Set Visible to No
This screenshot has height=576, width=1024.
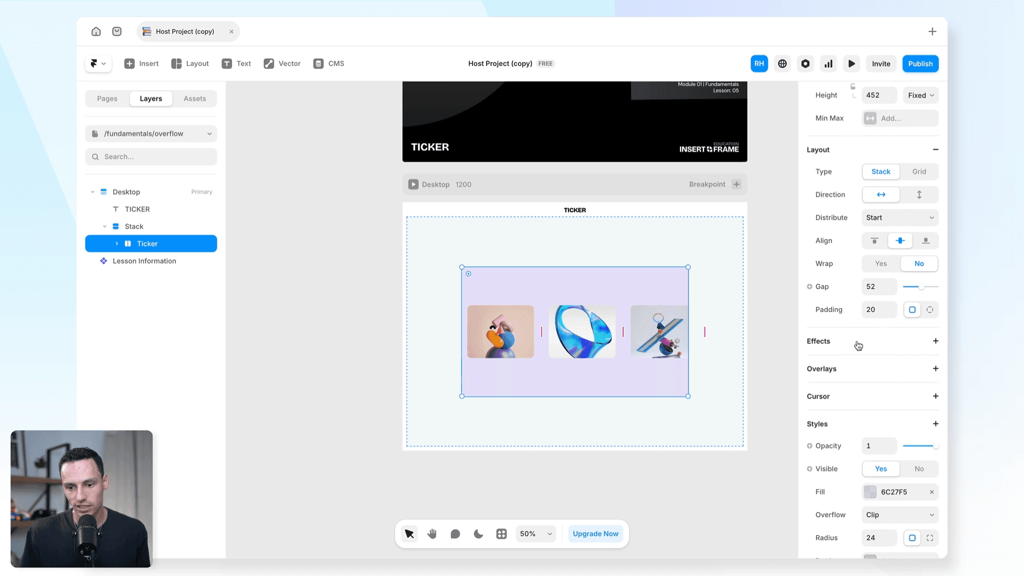919,469
